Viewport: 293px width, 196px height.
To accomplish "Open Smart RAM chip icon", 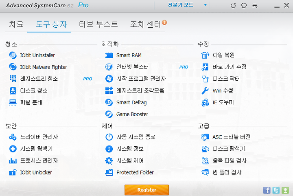I will pyautogui.click(x=109, y=55).
